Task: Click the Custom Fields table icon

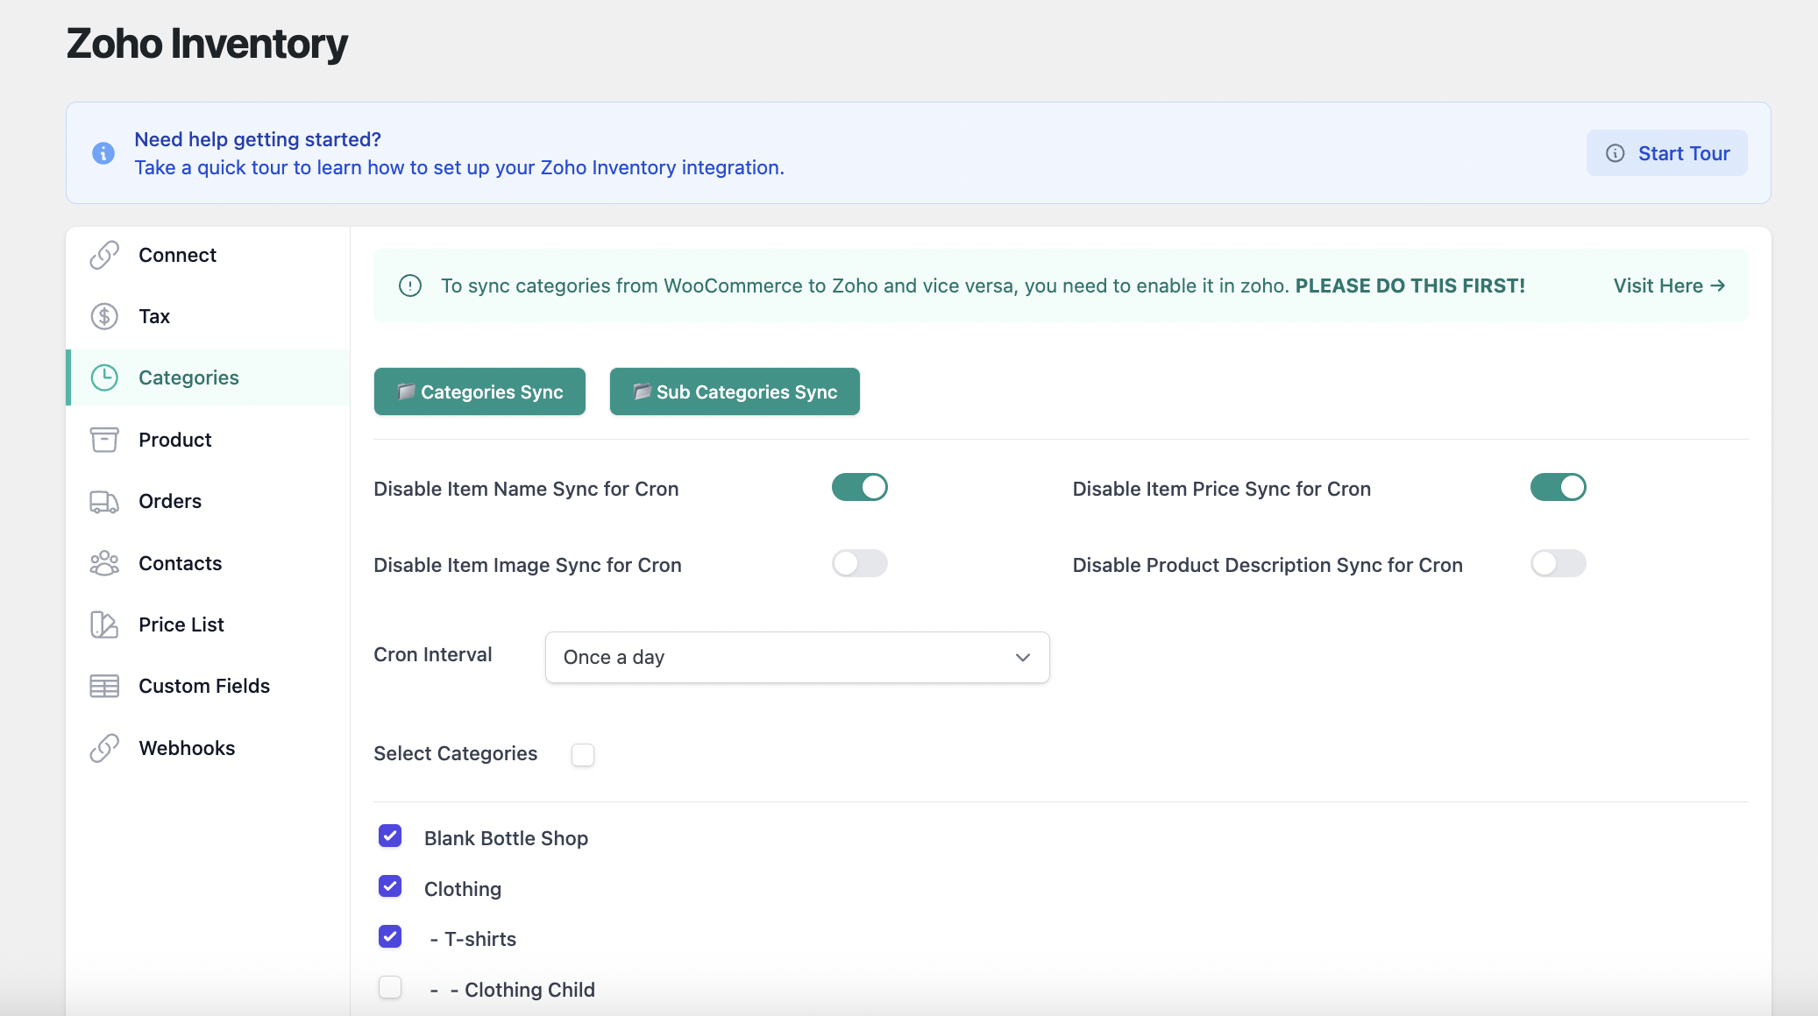Action: click(104, 686)
